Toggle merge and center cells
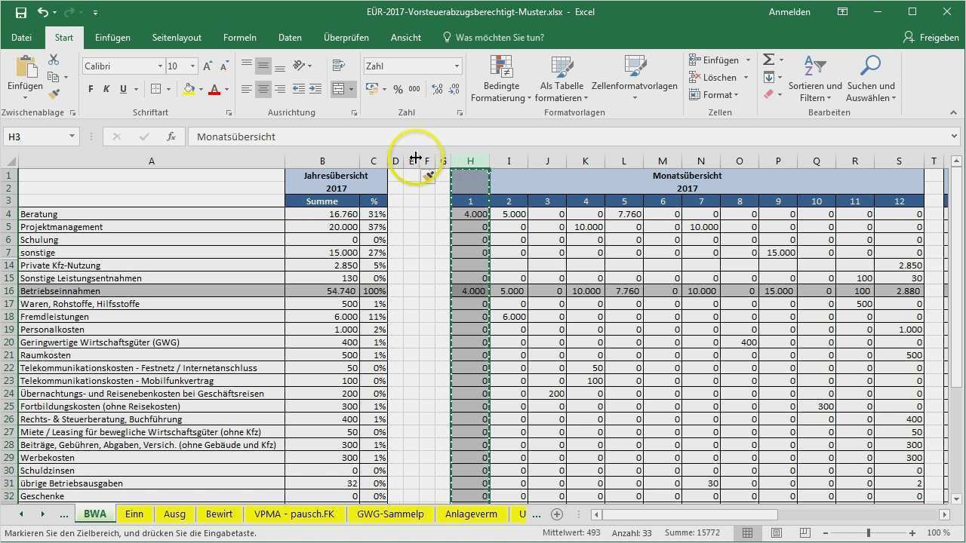Image resolution: width=966 pixels, height=543 pixels. (x=338, y=88)
